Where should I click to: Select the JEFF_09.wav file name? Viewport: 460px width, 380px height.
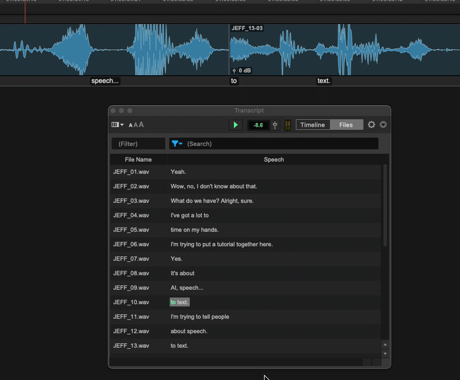[x=131, y=288]
